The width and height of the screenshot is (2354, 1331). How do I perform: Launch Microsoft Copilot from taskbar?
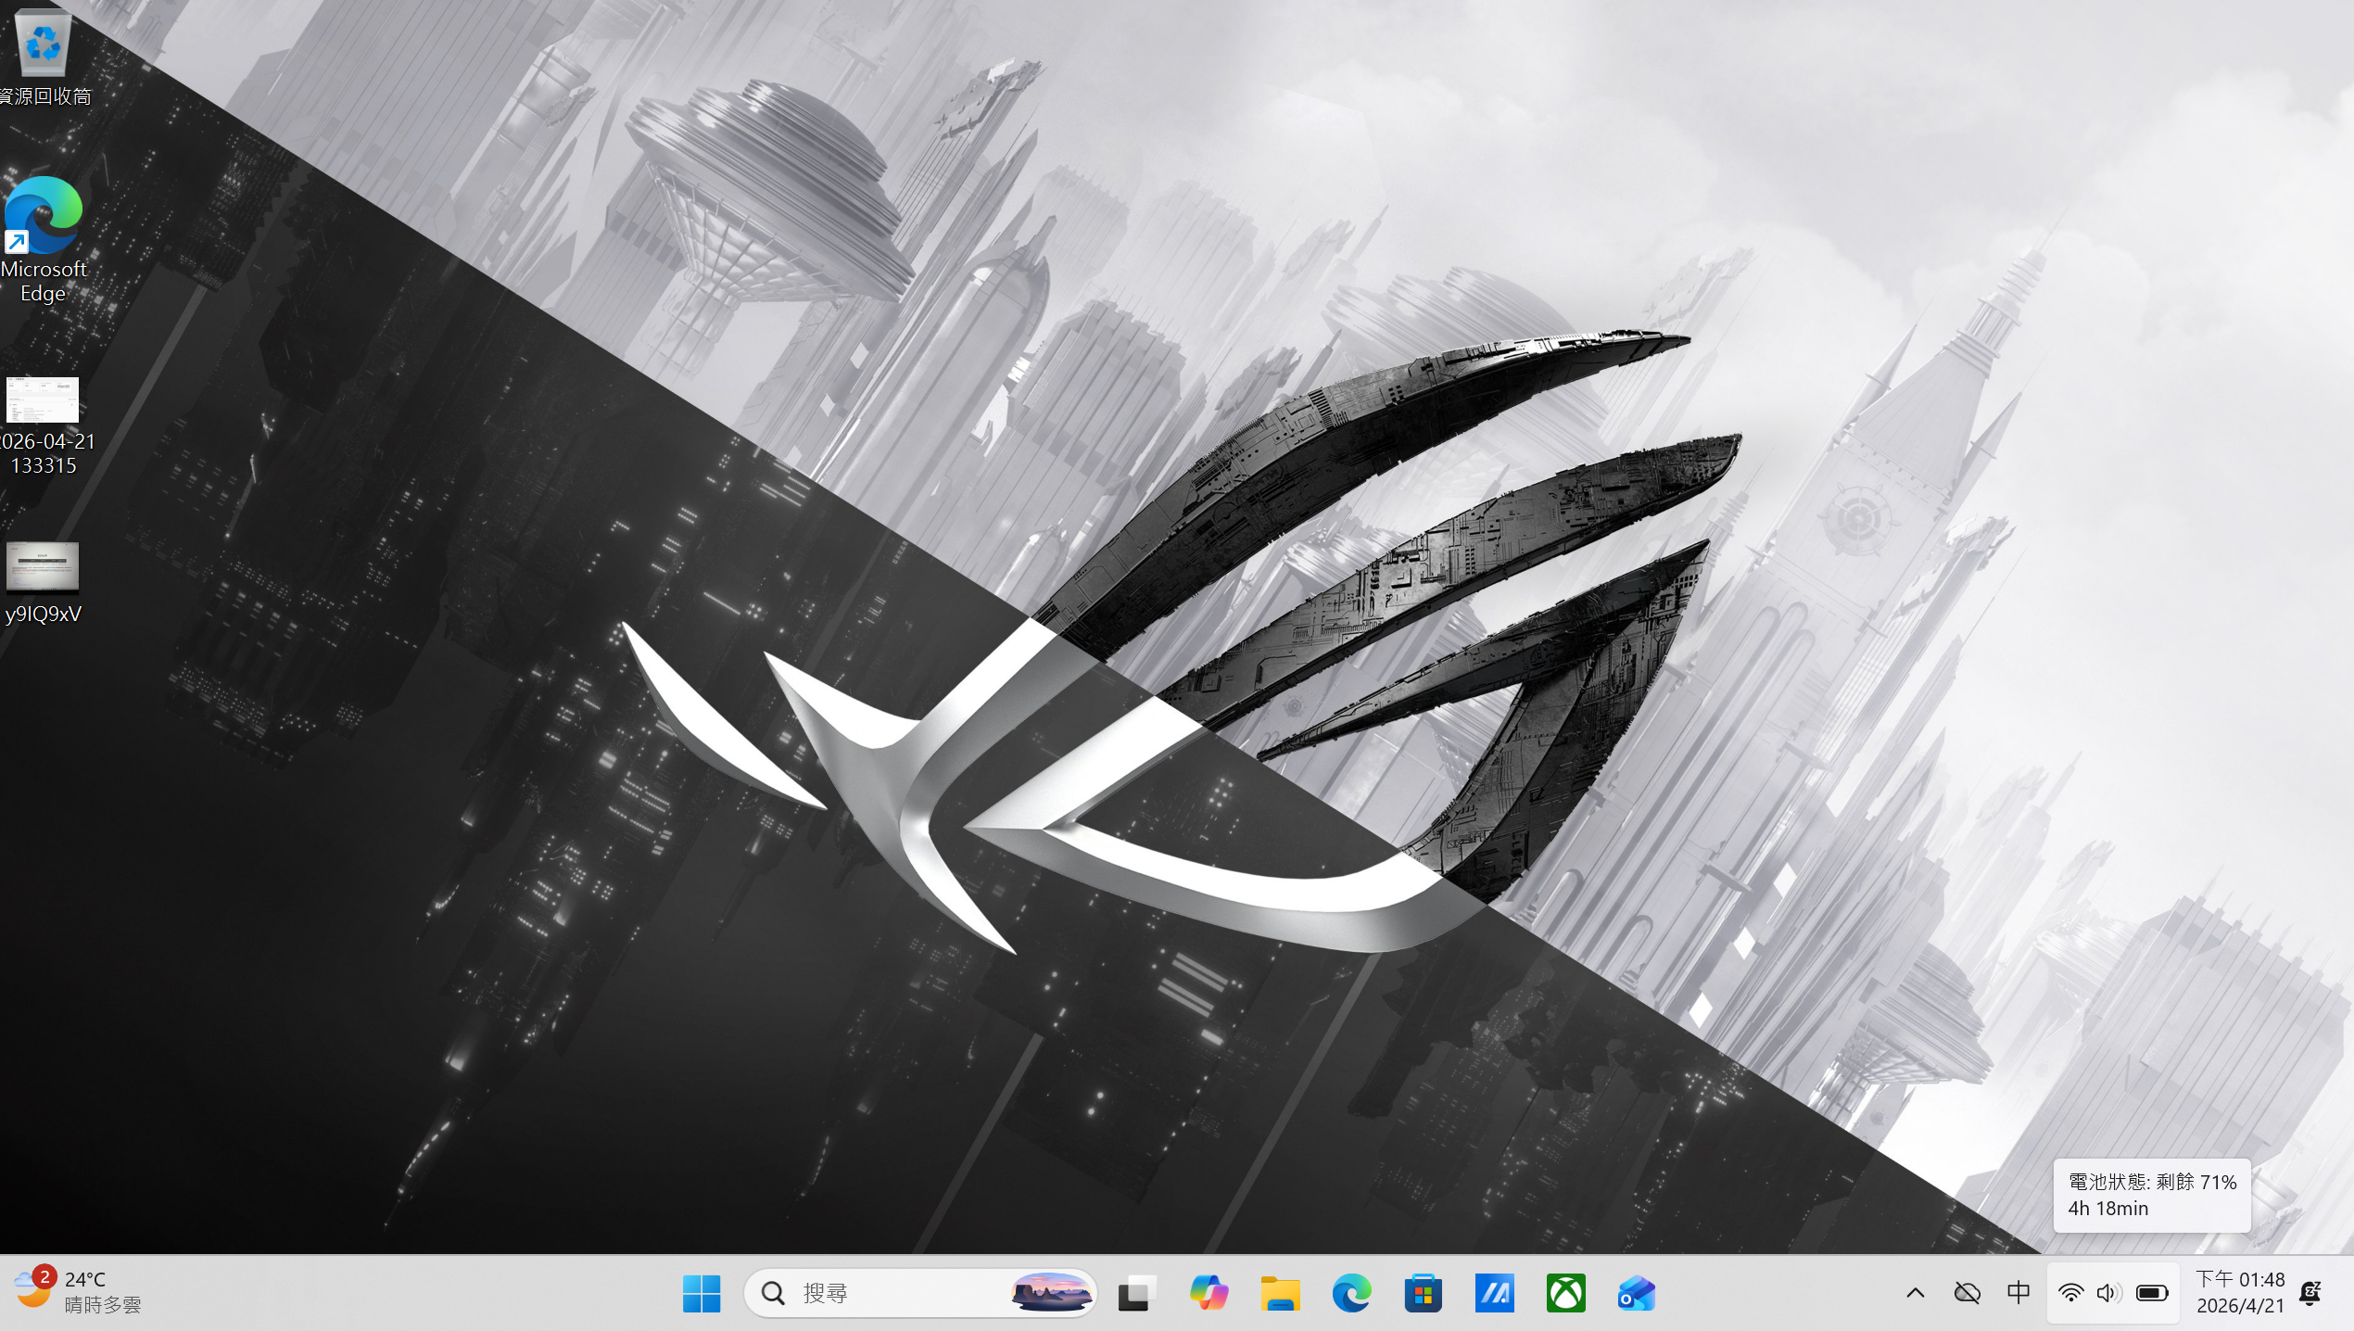pos(1209,1293)
